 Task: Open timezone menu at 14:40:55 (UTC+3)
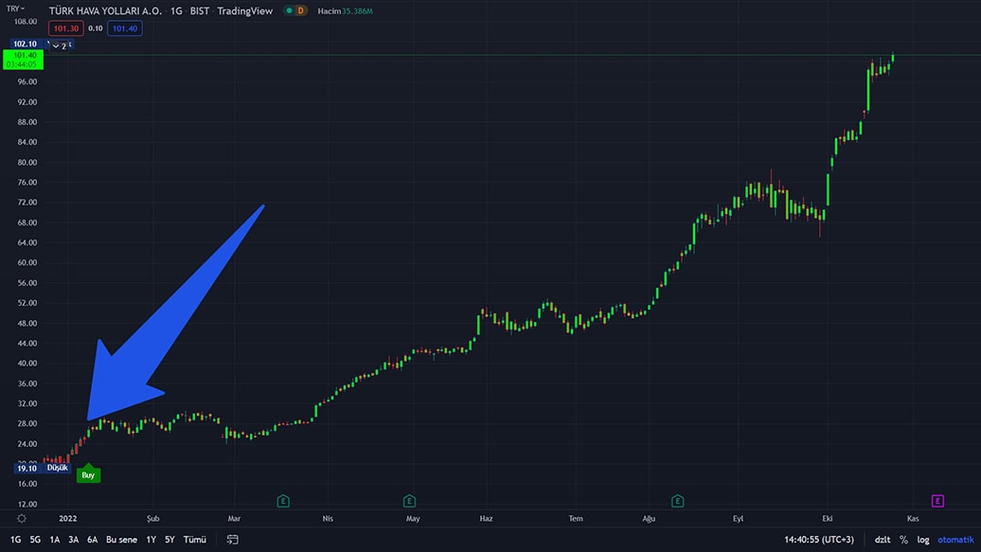pos(819,539)
